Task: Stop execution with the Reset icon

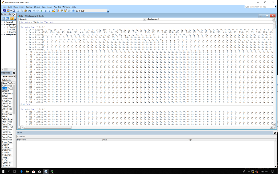Action: click(x=49, y=11)
